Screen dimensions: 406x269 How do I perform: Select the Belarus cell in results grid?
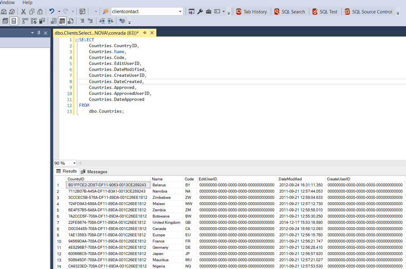point(159,185)
